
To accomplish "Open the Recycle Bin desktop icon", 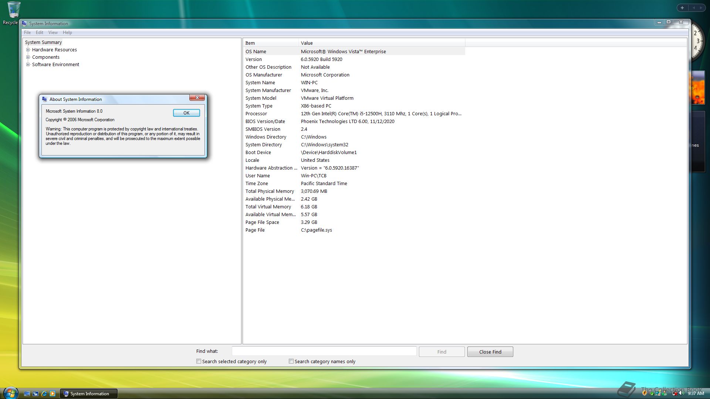I will pos(13,13).
